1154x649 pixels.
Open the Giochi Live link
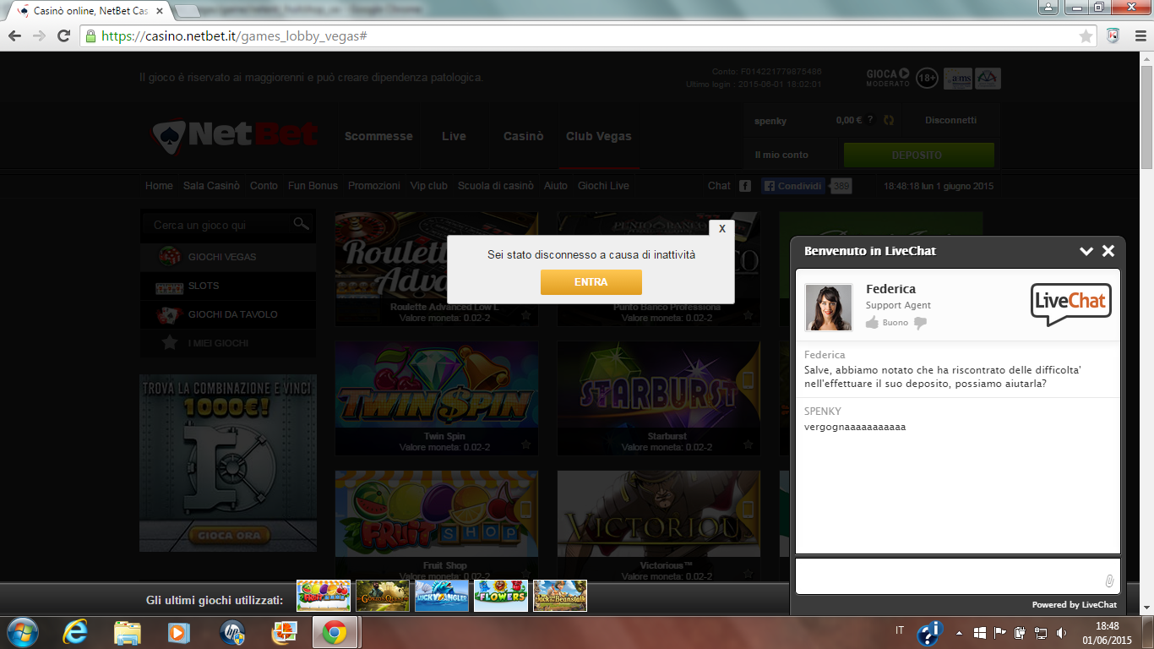pyautogui.click(x=603, y=186)
